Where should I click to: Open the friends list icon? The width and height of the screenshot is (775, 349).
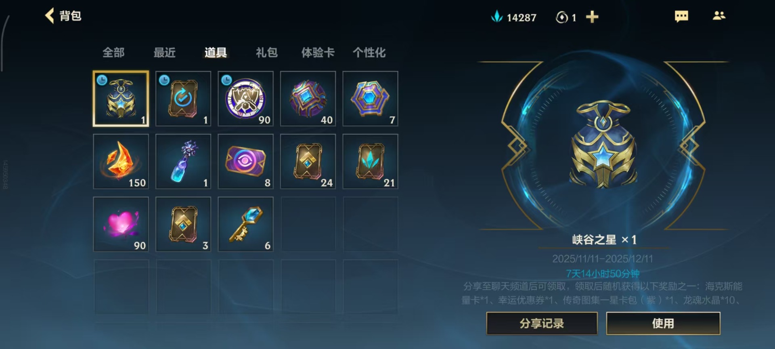[x=719, y=16]
